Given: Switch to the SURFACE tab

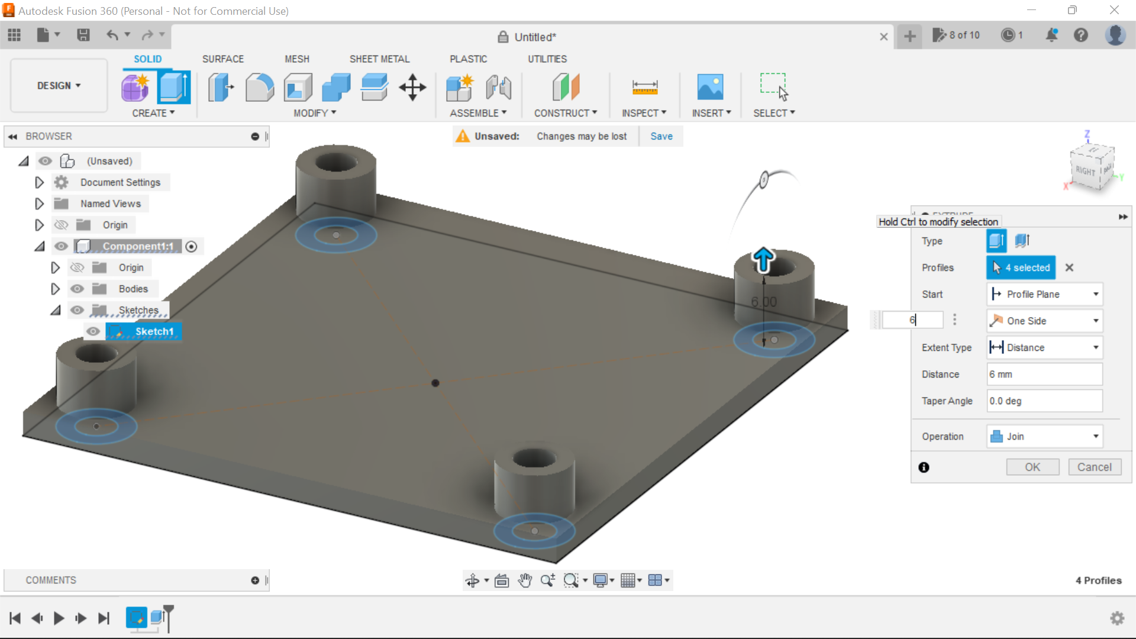Looking at the screenshot, I should click(223, 59).
